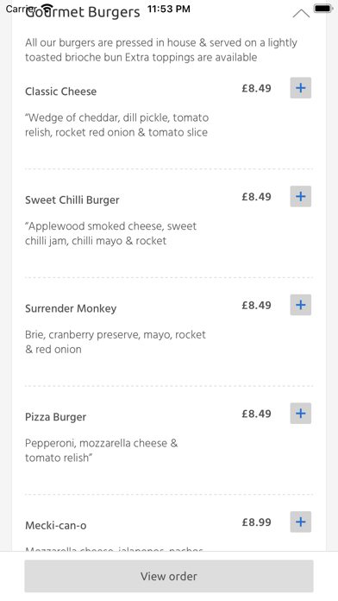Viewport: 338px width, 601px height.
Task: Add Surrender Monkey burger with plus icon
Action: [x=300, y=305]
